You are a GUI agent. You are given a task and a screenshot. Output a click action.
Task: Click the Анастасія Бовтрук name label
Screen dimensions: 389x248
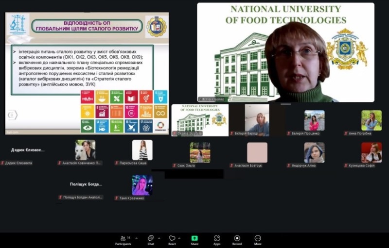[x=248, y=165]
